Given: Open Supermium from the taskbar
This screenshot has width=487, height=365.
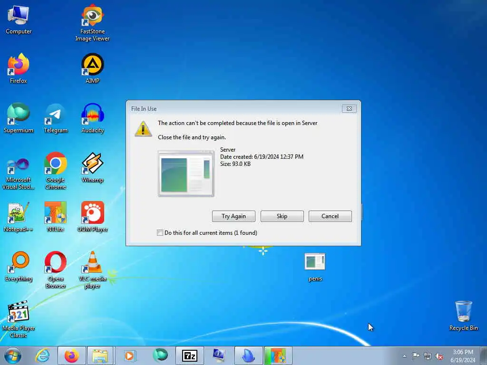Looking at the screenshot, I should coord(160,355).
